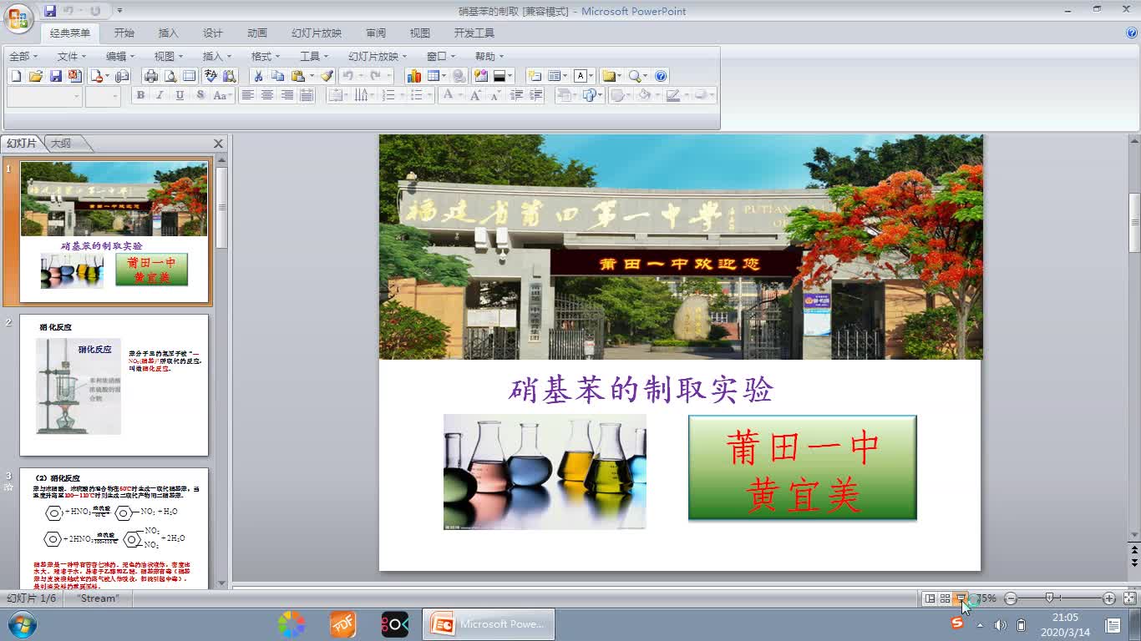The image size is (1141, 641).
Task: Save via Quick Access Toolbar icon
Action: click(50, 11)
